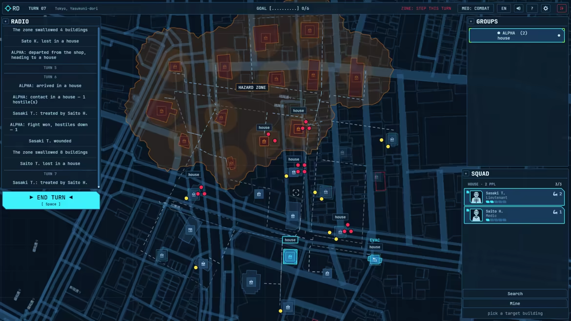
Task: Collapse the GROUPS panel
Action: (471, 21)
